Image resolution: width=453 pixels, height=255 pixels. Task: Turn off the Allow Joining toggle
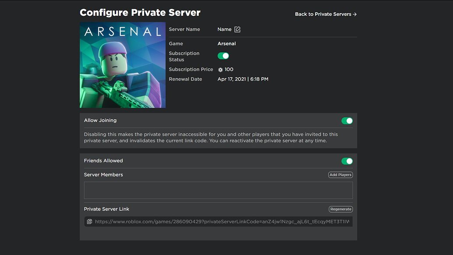coord(346,120)
